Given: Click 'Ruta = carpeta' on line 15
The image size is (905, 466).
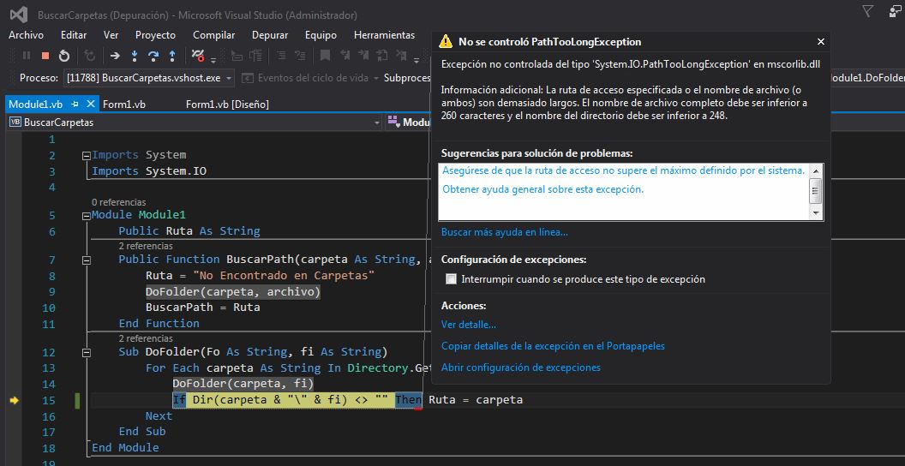Looking at the screenshot, I should pos(476,400).
